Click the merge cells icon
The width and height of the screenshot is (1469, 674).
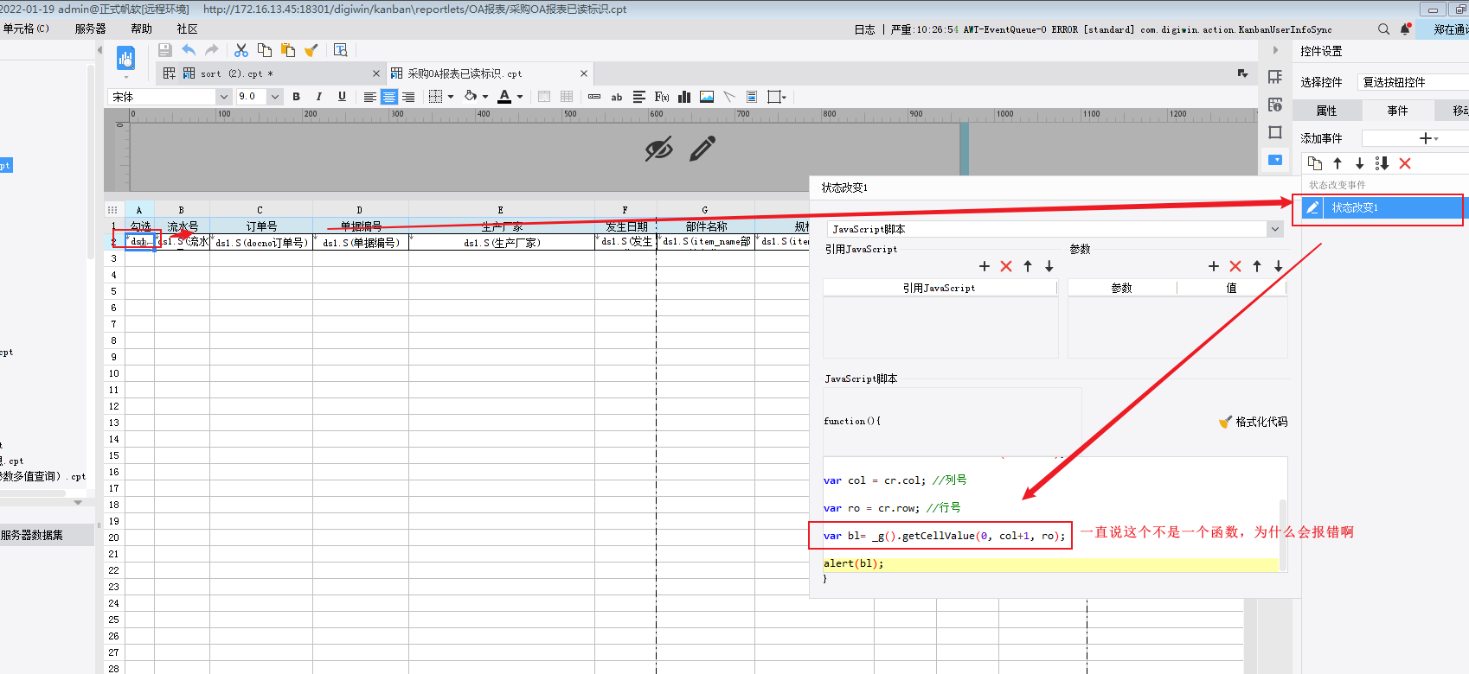544,97
